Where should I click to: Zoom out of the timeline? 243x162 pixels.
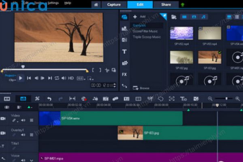point(210,98)
